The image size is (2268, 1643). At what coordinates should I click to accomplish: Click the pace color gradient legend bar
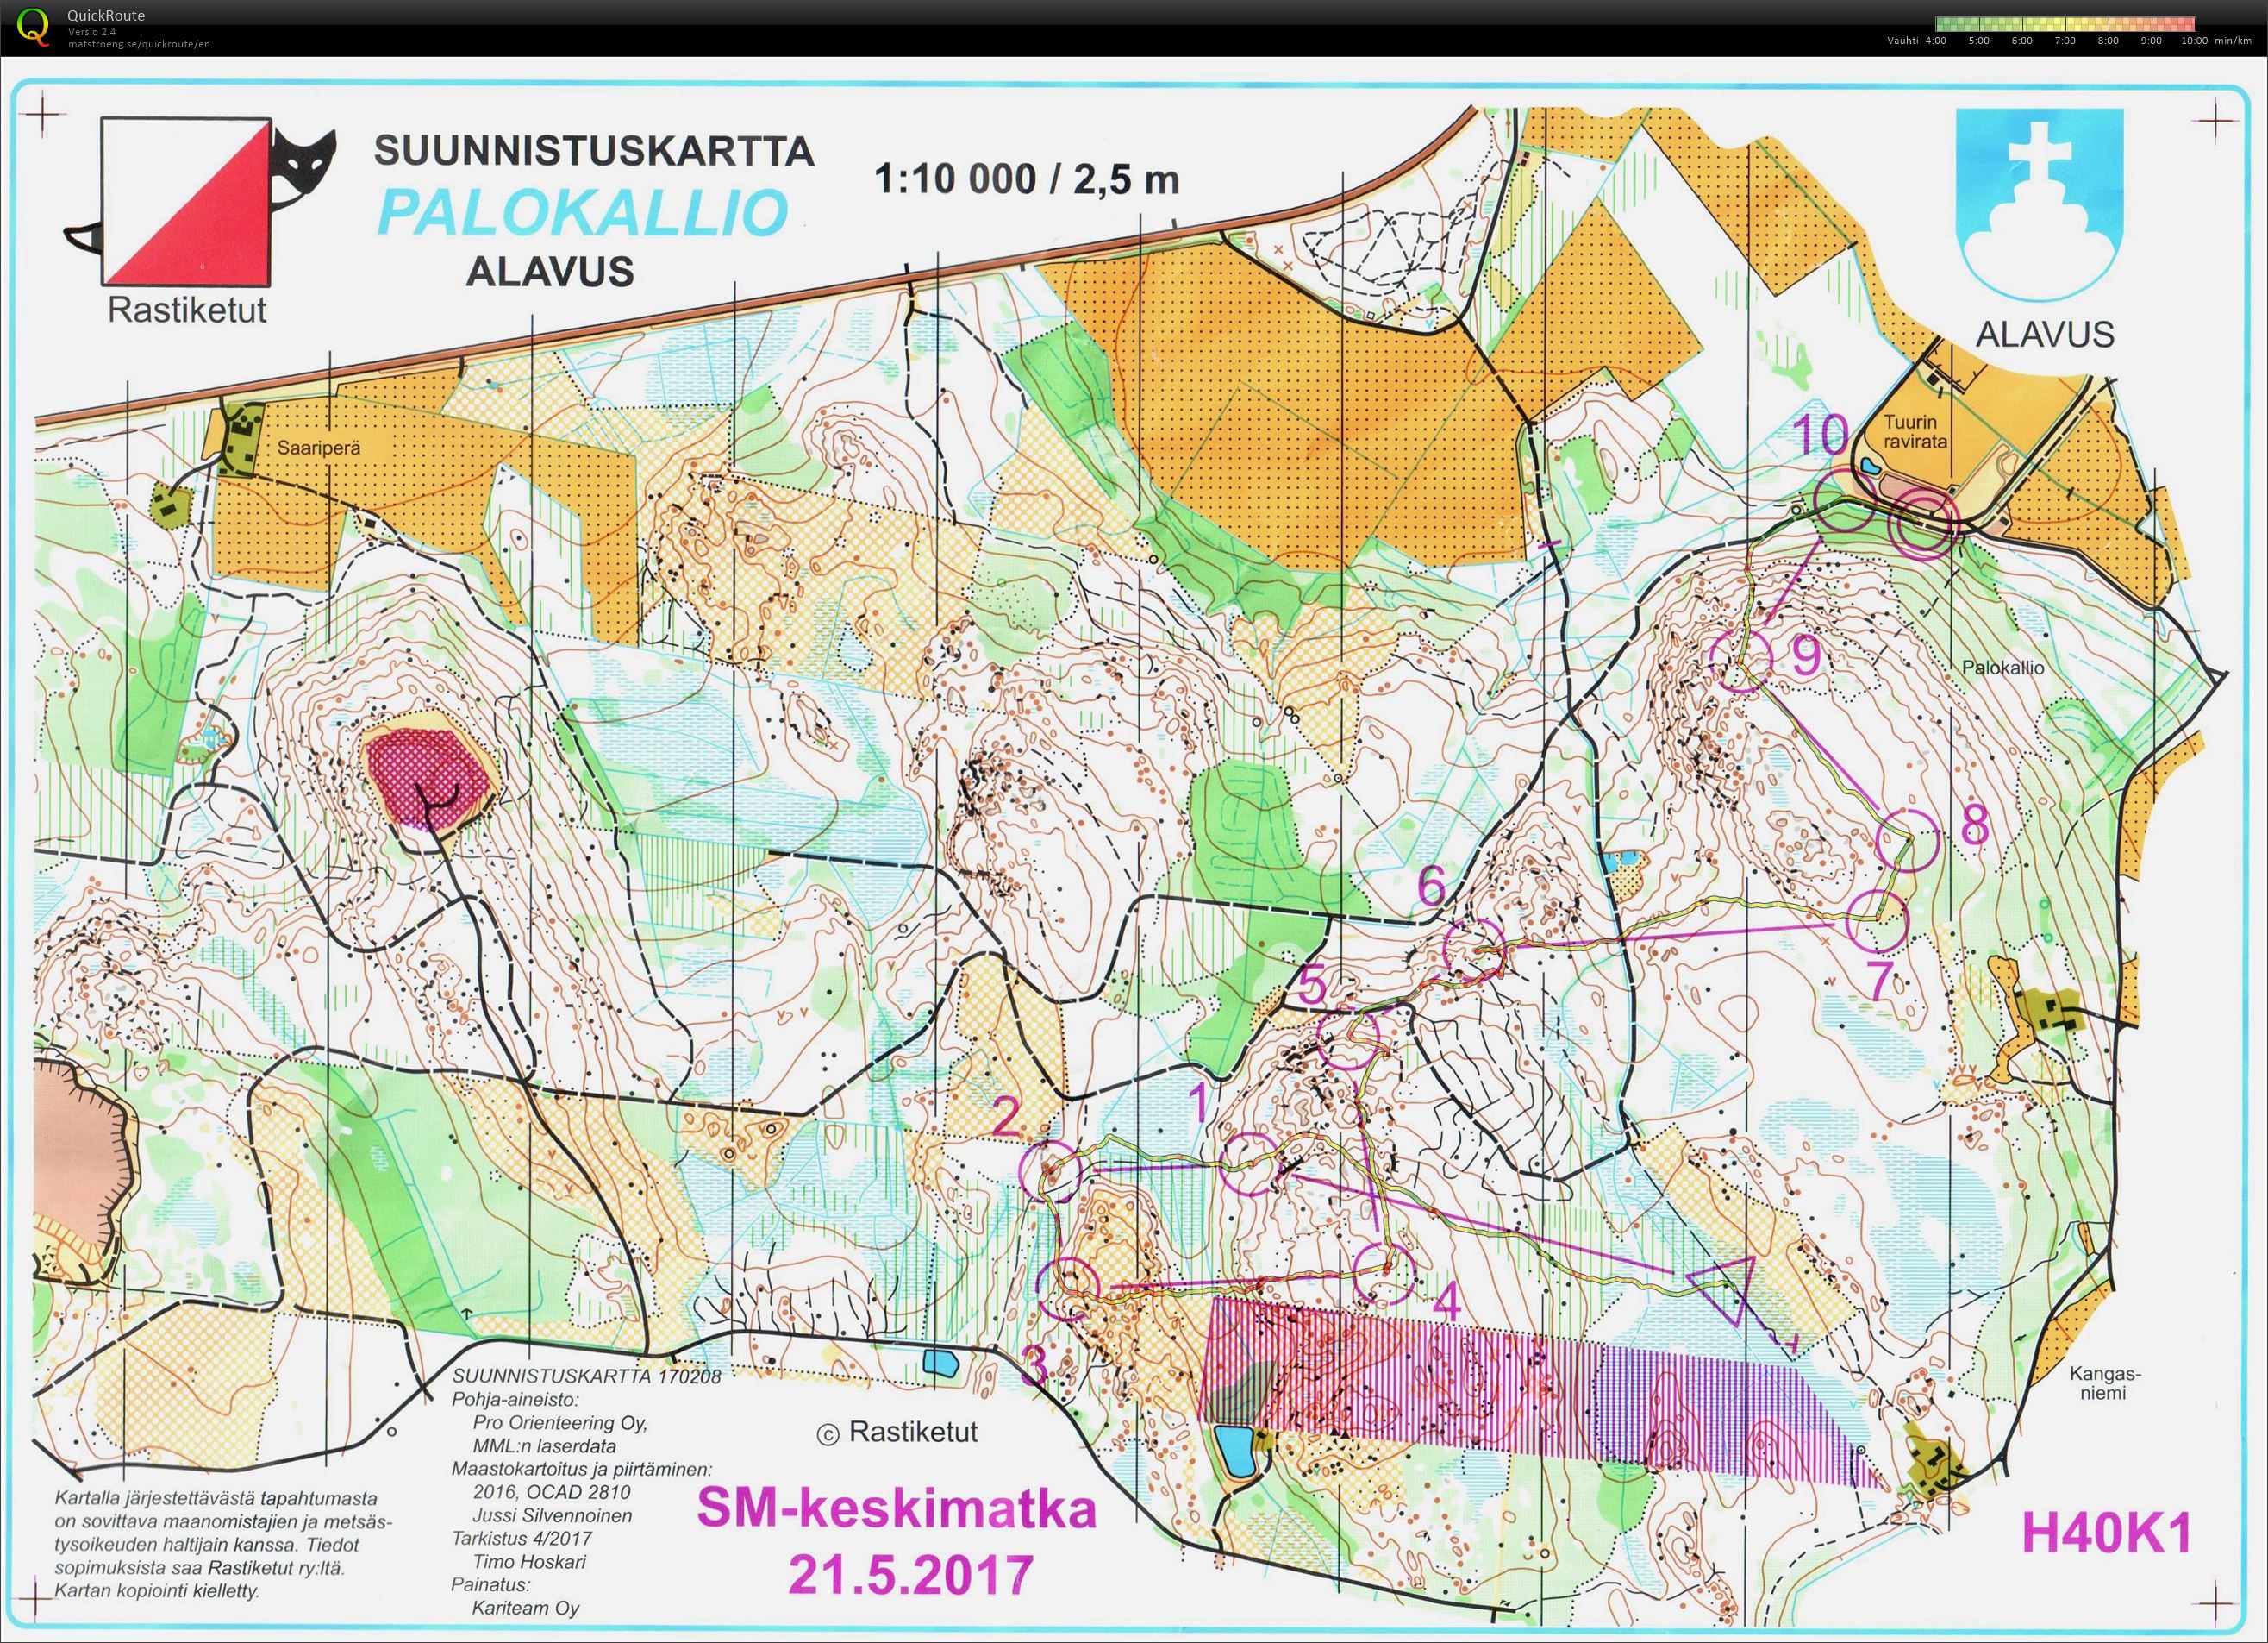tap(2066, 24)
